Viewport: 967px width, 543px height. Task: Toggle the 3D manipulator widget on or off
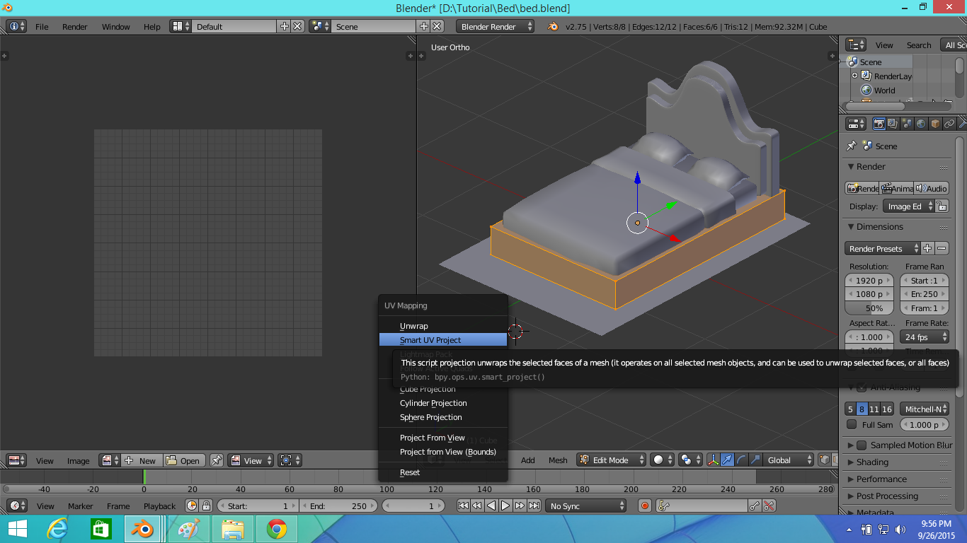pos(714,460)
